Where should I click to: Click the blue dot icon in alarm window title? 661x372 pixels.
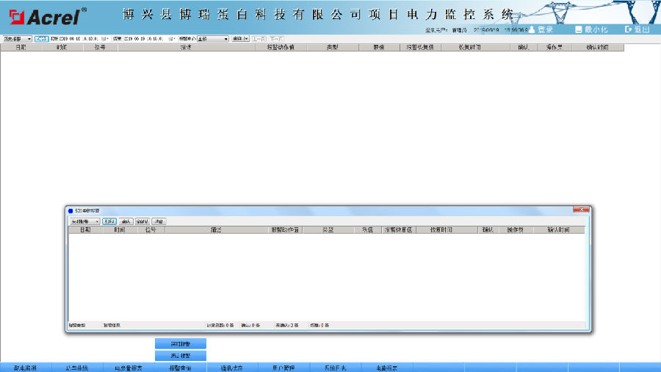pos(71,211)
